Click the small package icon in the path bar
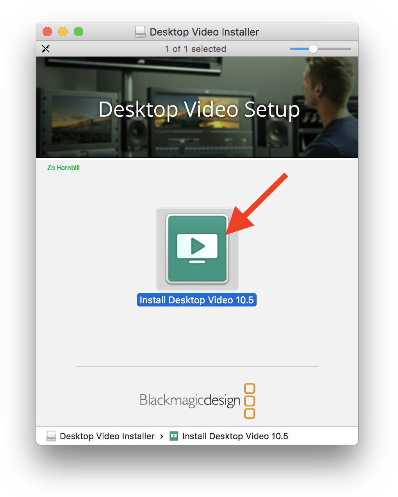 tap(174, 436)
